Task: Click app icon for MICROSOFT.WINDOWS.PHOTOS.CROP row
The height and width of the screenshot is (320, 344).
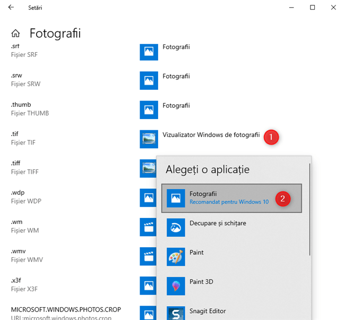Action: point(148,313)
